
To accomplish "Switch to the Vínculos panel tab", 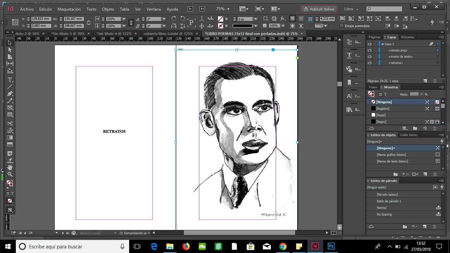I will [408, 37].
